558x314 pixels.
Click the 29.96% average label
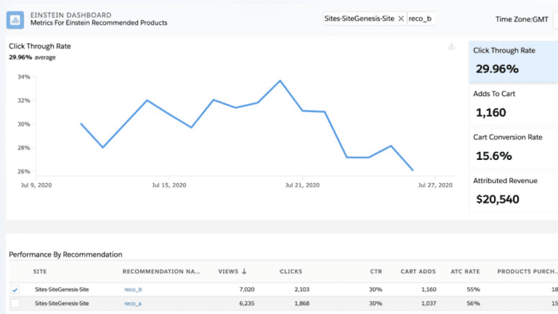pos(32,57)
